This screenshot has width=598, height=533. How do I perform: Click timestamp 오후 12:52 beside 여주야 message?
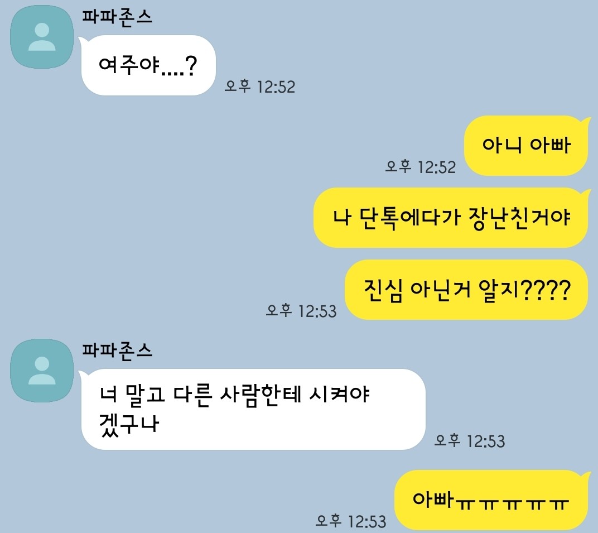[260, 87]
